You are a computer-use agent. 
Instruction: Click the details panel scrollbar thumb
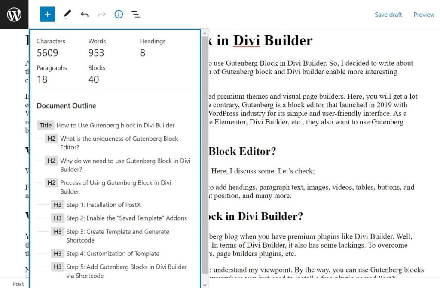tap(205, 155)
